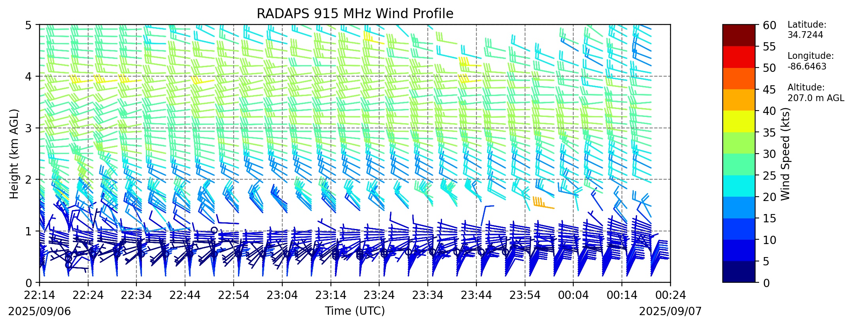Click the 23:04 time tick label
Image resolution: width=852 pixels, height=325 pixels.
coord(282,295)
